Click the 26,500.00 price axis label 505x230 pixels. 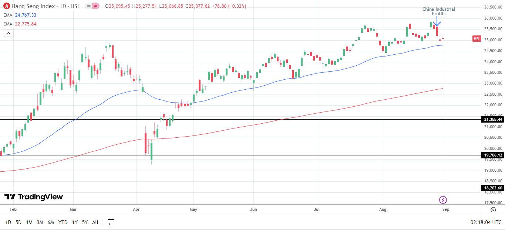coord(493,7)
